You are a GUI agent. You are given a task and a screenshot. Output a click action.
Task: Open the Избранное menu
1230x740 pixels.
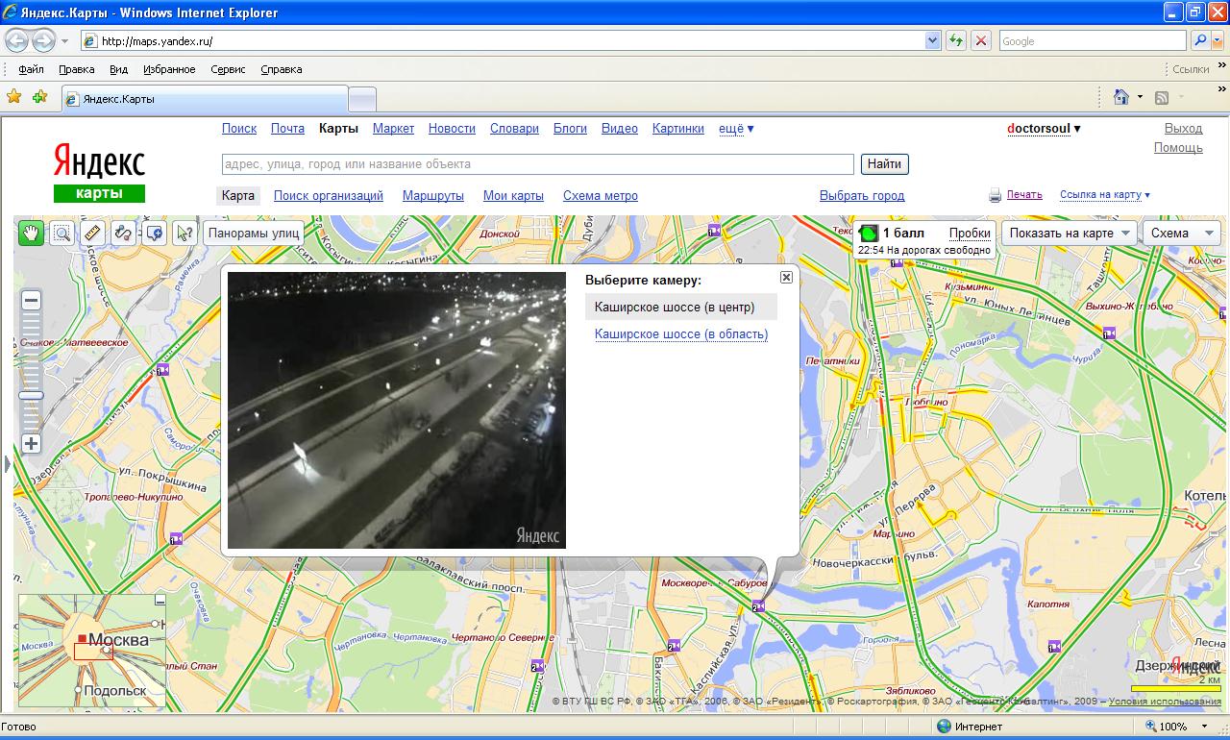169,69
